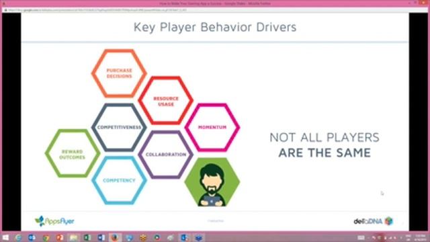
Task: Select the "REWARD OUTCOMES" hexagon
Action: [73, 154]
